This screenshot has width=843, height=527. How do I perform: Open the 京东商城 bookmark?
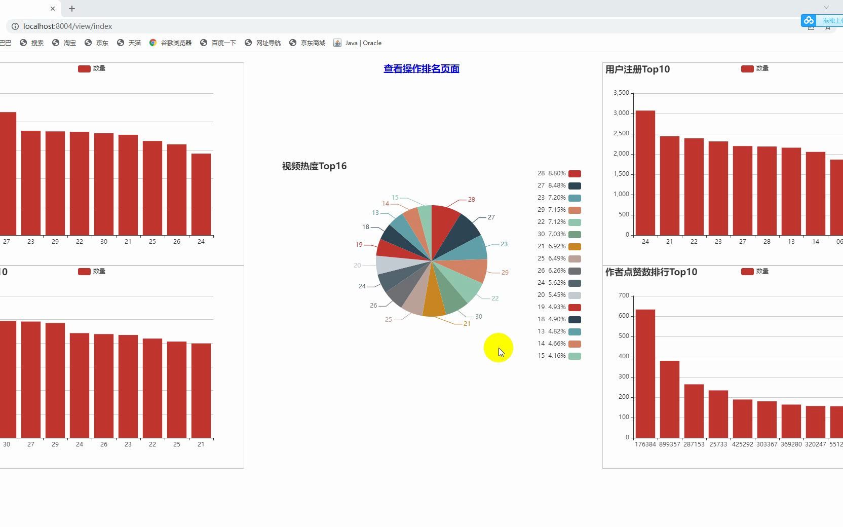(307, 43)
